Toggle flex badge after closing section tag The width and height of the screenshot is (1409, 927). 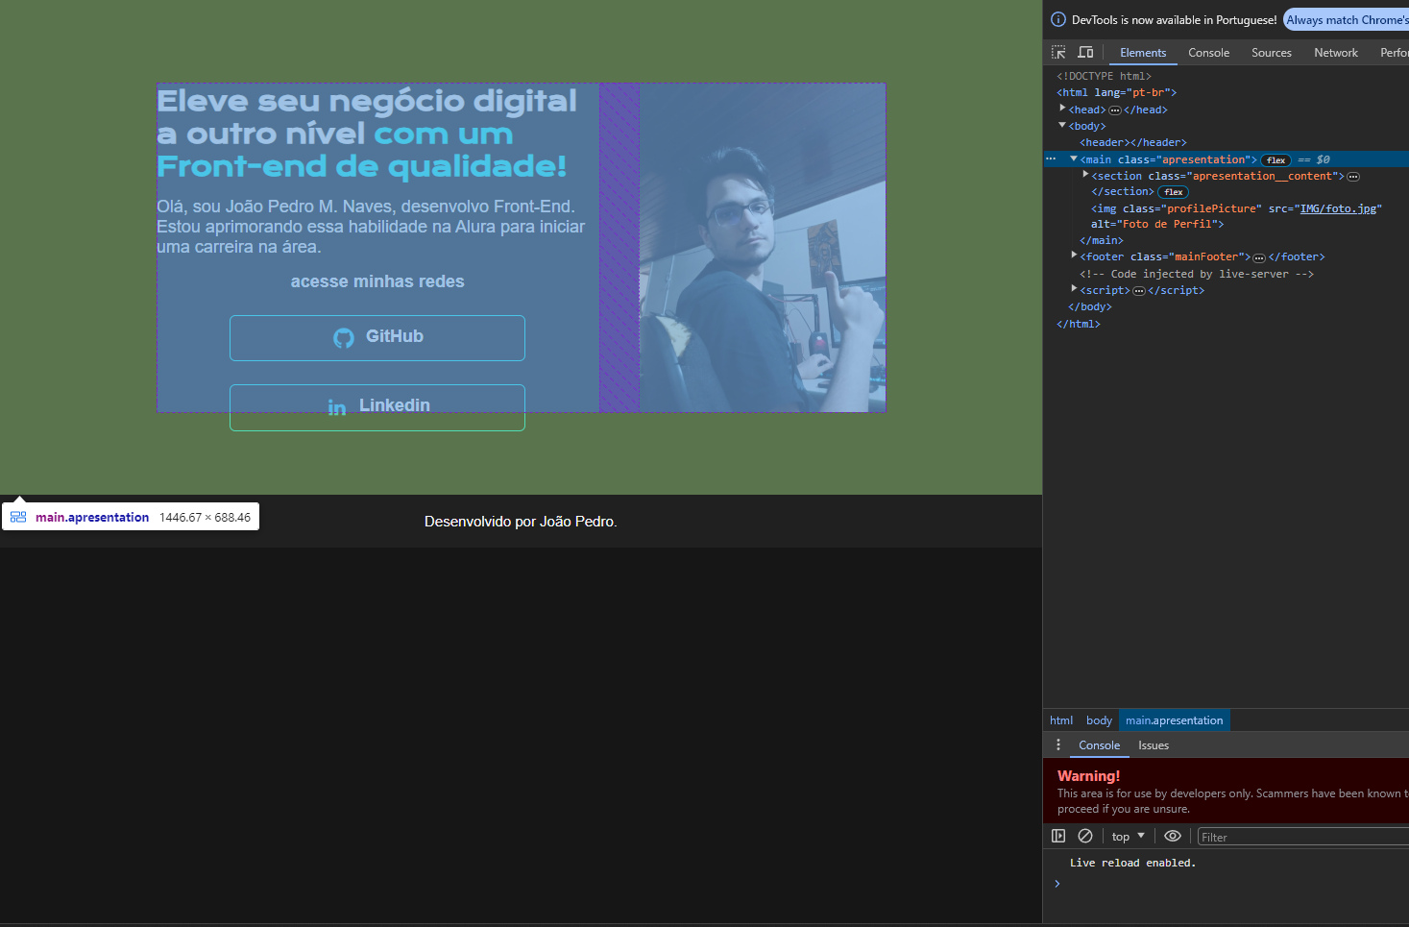(x=1174, y=192)
